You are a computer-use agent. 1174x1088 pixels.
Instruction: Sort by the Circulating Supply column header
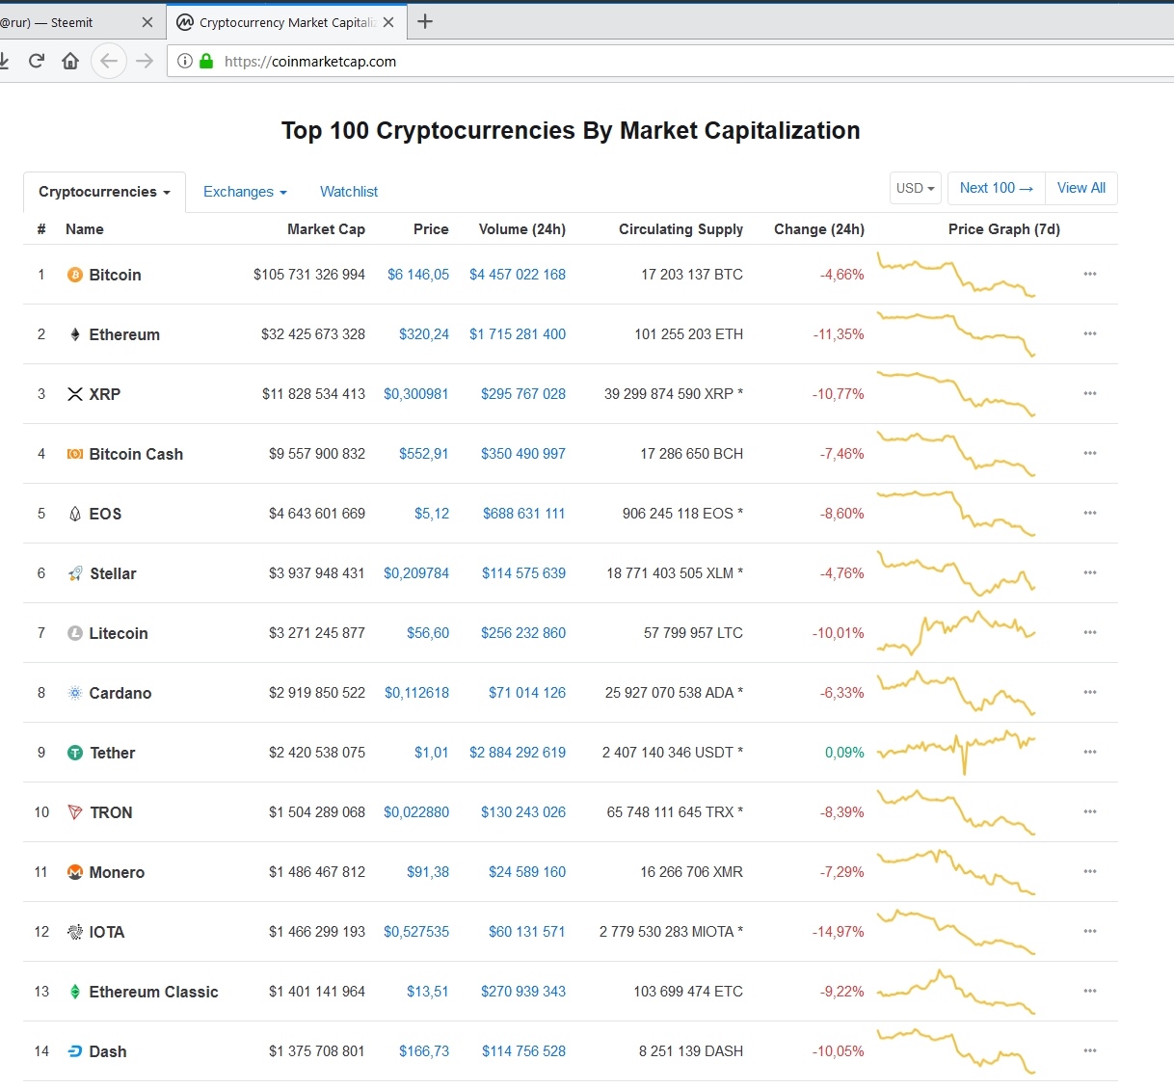[680, 229]
